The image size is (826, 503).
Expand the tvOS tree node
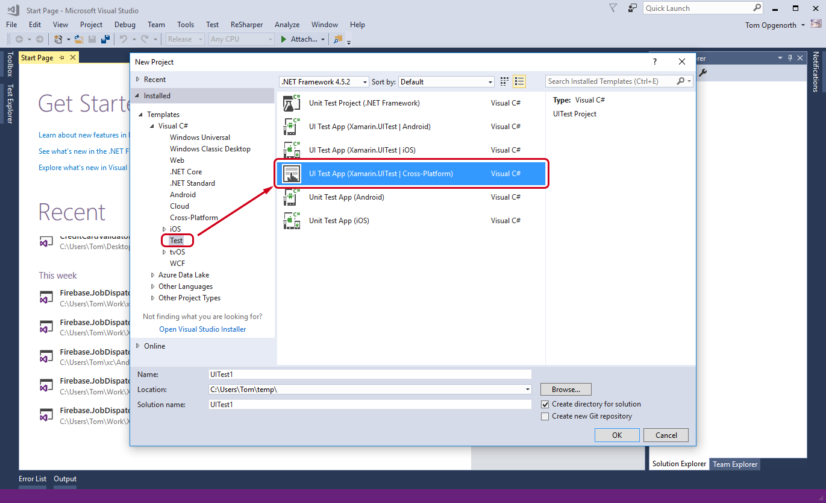[x=164, y=252]
